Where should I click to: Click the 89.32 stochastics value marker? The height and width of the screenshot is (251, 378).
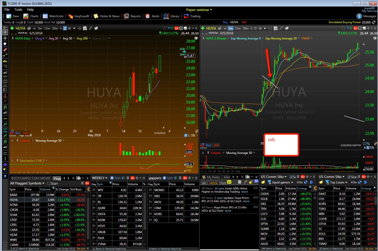189,164
